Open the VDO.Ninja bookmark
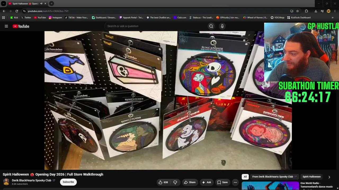 (x=277, y=18)
